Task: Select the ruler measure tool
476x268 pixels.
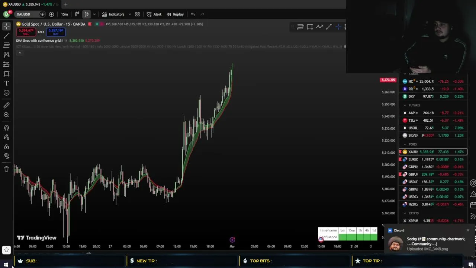Action: point(6,105)
